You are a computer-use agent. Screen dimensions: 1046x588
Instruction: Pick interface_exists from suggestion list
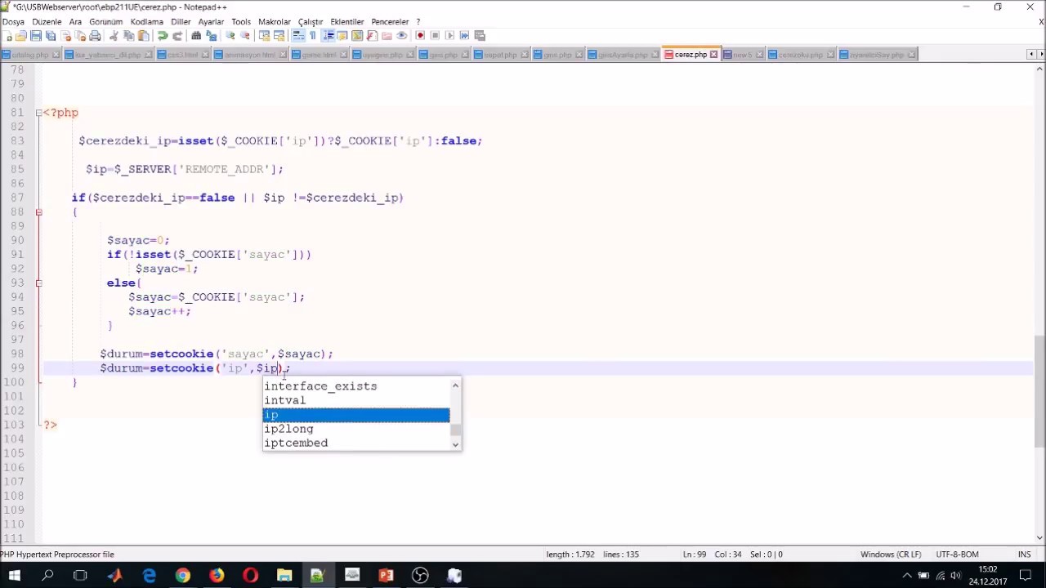320,386
